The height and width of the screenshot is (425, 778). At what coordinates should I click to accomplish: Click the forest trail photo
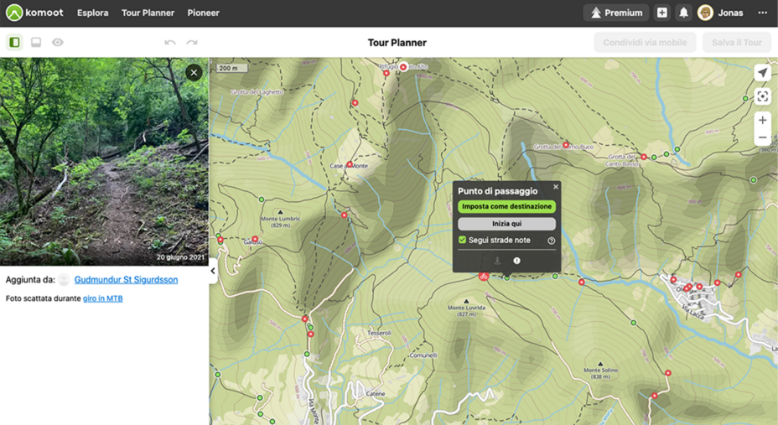tap(104, 162)
